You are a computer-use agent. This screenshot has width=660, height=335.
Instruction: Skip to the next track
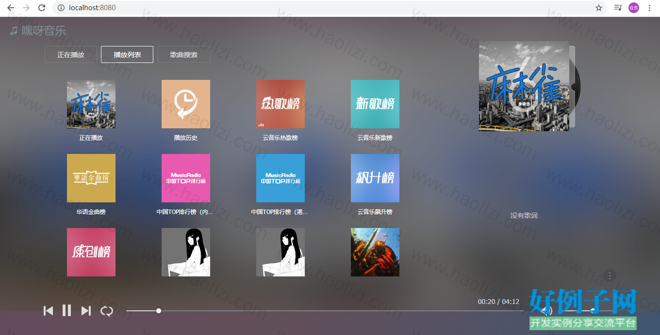(x=86, y=311)
